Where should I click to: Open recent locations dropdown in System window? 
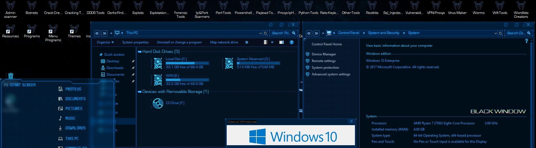(x=323, y=33)
